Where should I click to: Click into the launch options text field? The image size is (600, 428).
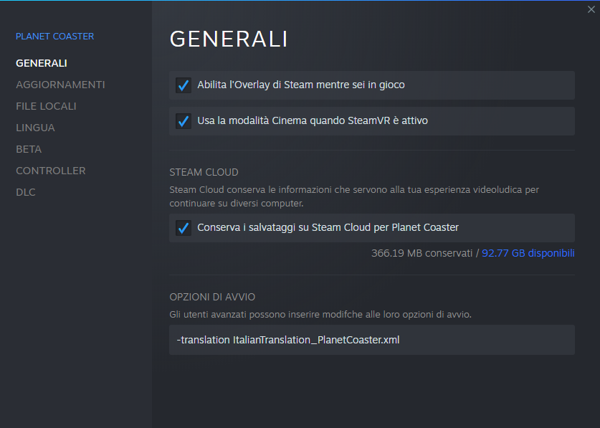[372, 340]
